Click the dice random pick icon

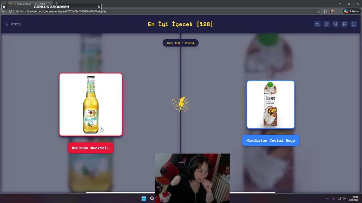point(326,24)
